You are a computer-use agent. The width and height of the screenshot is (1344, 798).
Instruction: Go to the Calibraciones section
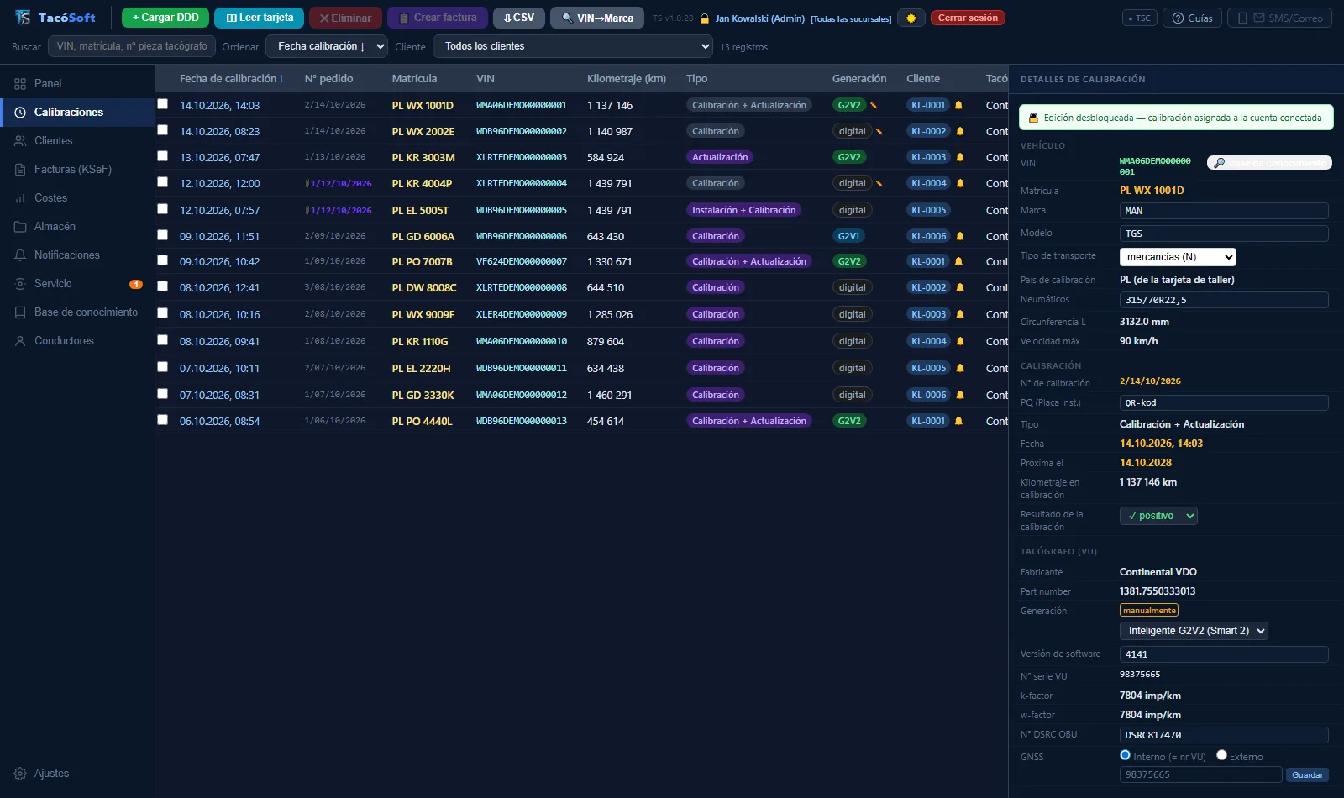(77, 113)
